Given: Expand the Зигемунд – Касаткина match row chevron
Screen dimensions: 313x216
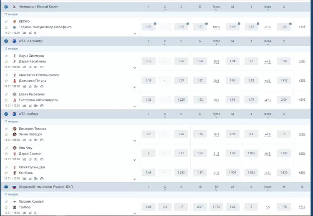Looking at the screenshot, I should pos(134,68).
